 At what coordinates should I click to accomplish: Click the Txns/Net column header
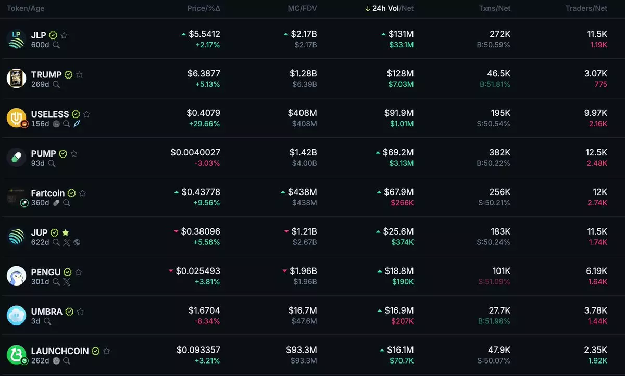494,8
